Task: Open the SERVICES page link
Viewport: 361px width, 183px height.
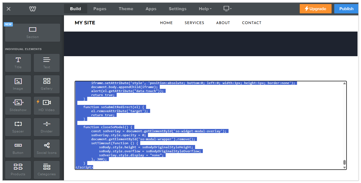Action: tap(194, 23)
